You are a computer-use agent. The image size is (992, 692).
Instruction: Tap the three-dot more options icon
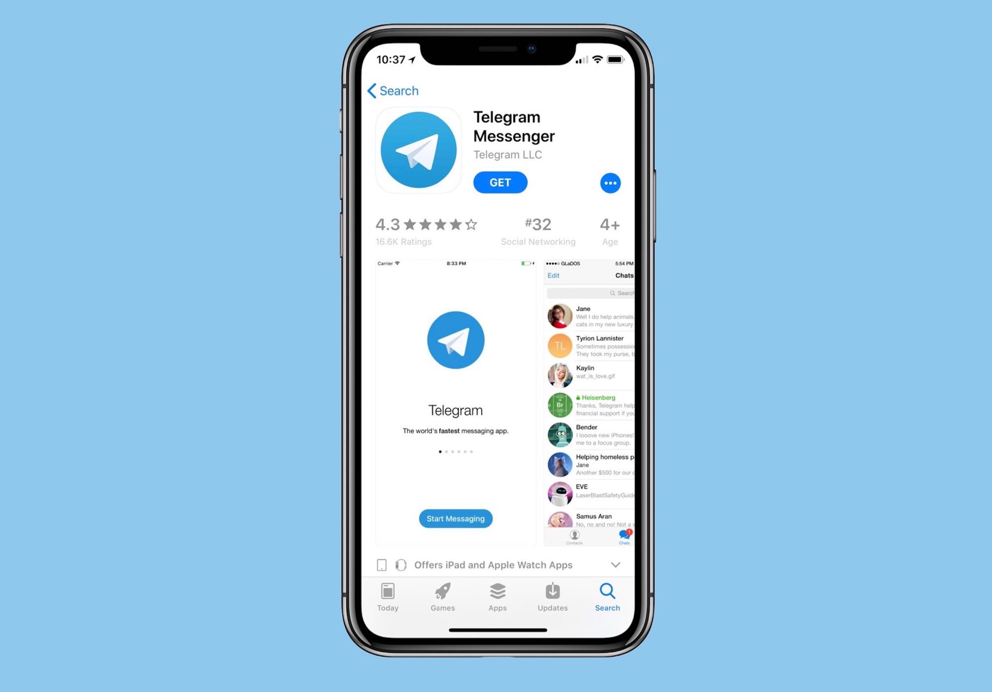point(610,182)
